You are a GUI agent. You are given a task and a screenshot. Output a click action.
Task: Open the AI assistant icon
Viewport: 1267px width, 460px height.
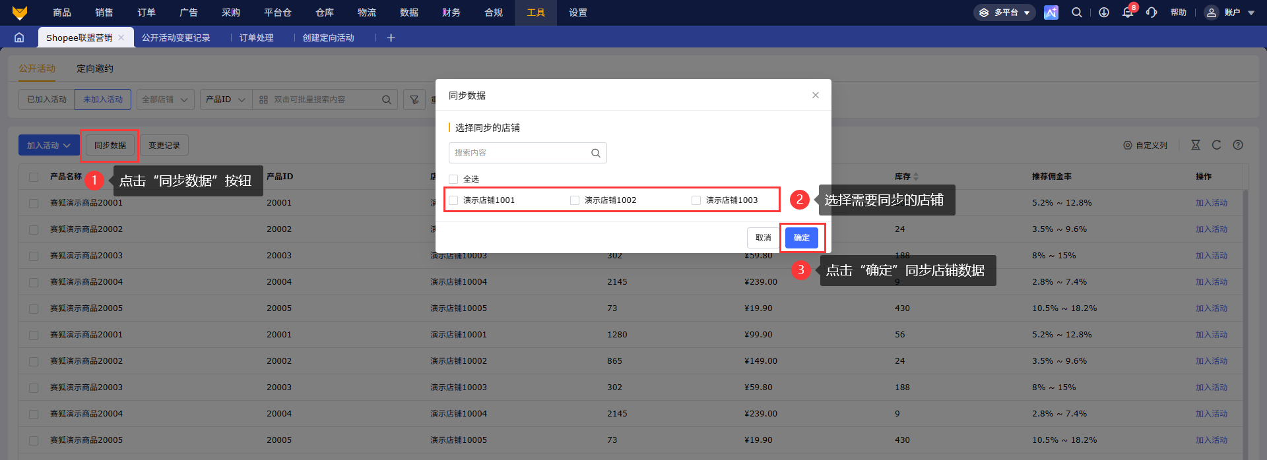[1051, 13]
